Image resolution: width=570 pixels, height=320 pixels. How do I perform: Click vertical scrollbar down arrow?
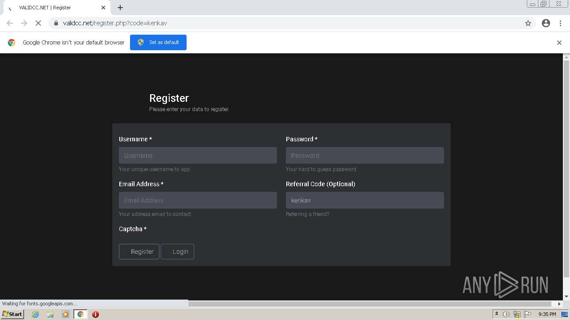pos(566,296)
